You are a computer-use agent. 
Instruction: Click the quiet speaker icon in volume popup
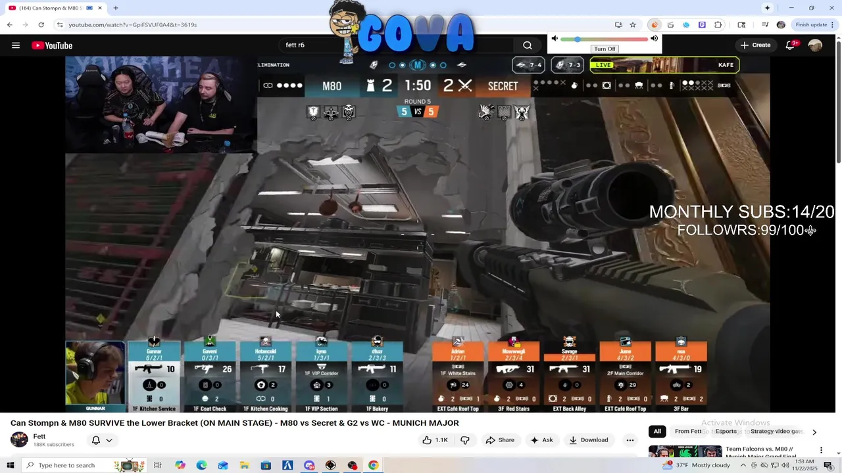tap(555, 39)
